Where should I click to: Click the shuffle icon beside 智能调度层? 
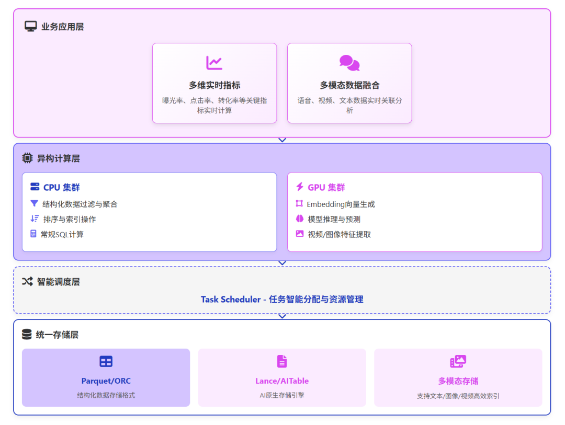point(27,281)
